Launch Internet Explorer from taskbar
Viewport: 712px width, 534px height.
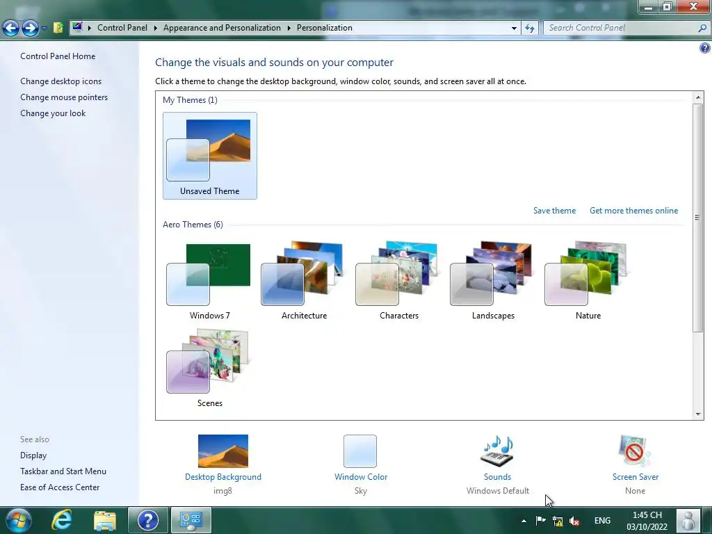click(62, 520)
